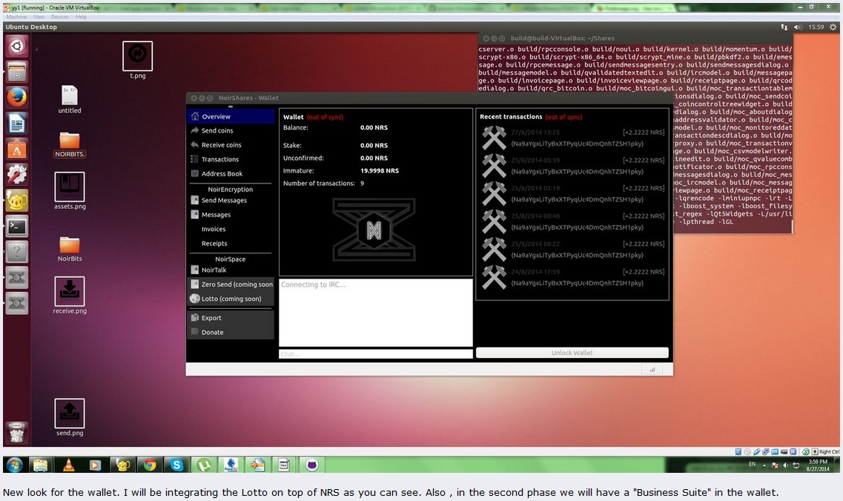The height and width of the screenshot is (501, 843).
Task: Open the Devices menu in VirtualBox
Action: [x=59, y=16]
